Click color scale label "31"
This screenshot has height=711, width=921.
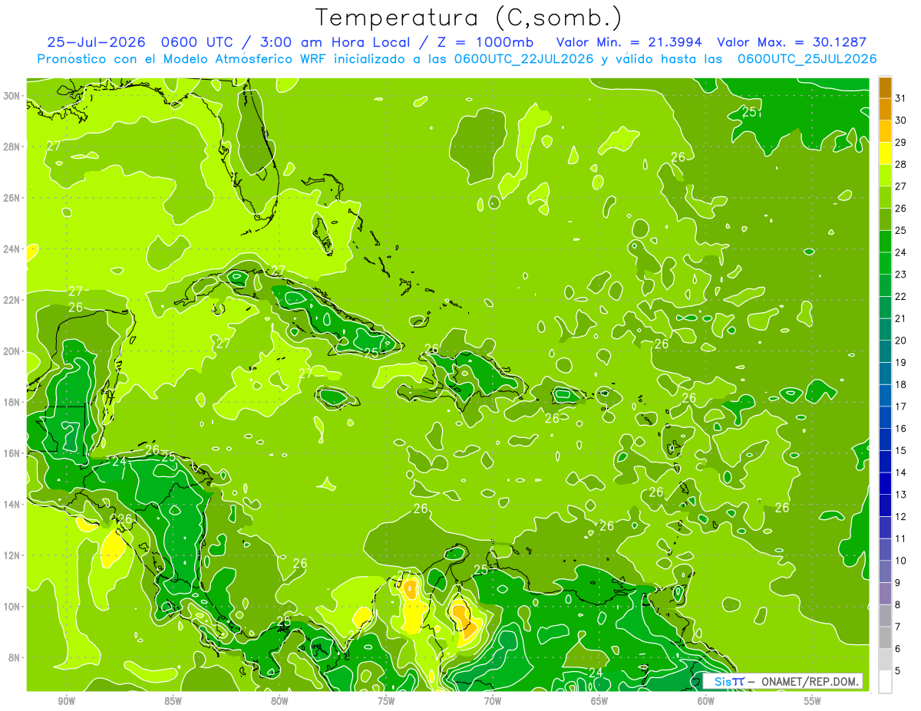coord(900,97)
